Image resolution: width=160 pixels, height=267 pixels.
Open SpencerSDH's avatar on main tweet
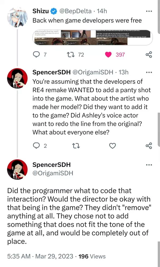(x=17, y=170)
